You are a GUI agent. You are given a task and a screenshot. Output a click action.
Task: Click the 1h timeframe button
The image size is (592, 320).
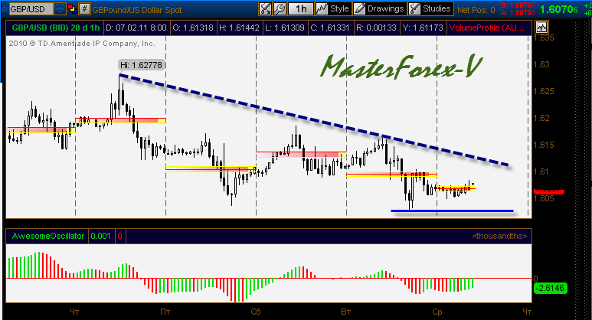(301, 8)
